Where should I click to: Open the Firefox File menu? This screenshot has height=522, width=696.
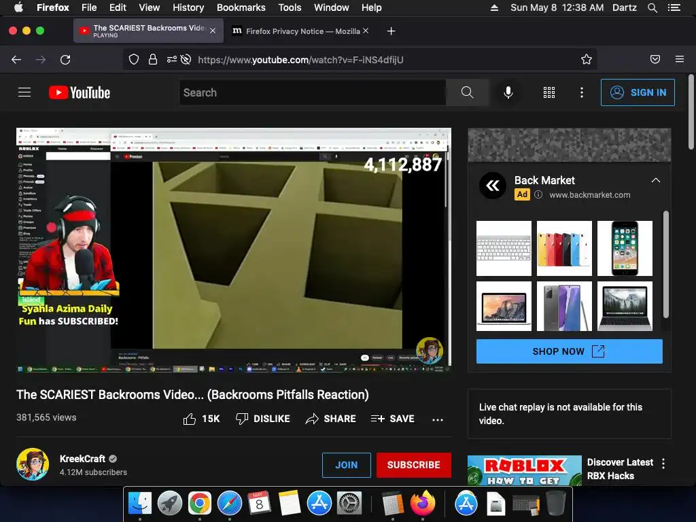pos(89,7)
